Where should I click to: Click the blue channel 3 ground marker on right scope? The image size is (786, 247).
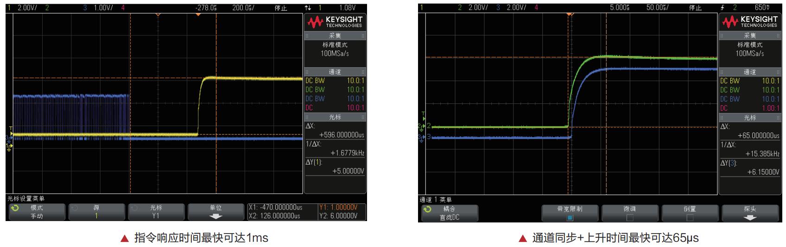[x=421, y=138]
